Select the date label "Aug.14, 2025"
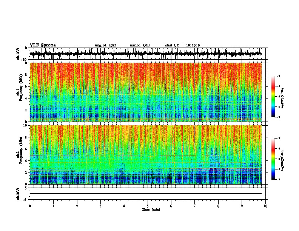Screen dimensions: 299x231 105,45
